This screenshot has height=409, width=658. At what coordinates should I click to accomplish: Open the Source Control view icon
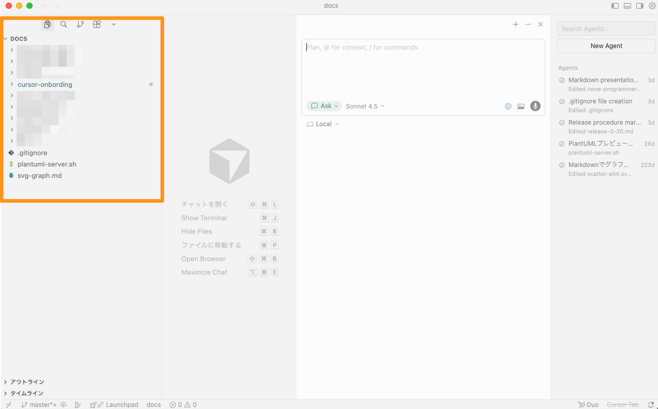click(80, 24)
